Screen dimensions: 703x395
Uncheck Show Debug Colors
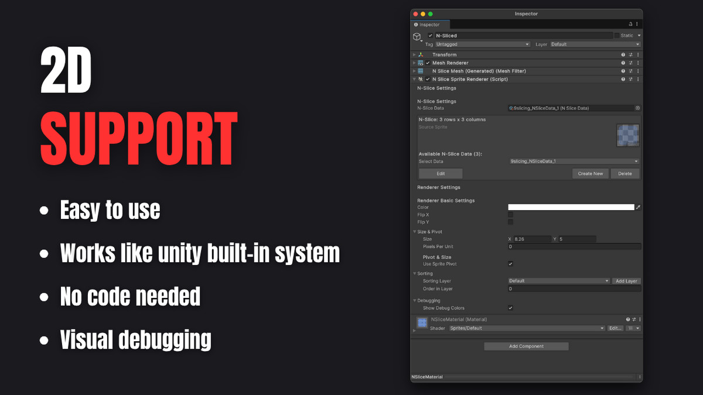tap(510, 308)
